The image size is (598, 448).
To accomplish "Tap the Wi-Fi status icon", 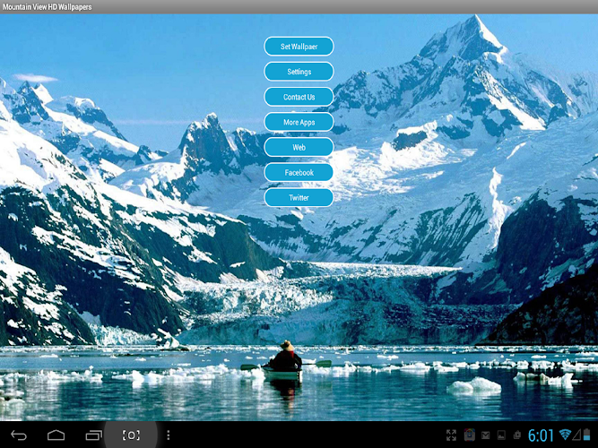I will coord(565,435).
